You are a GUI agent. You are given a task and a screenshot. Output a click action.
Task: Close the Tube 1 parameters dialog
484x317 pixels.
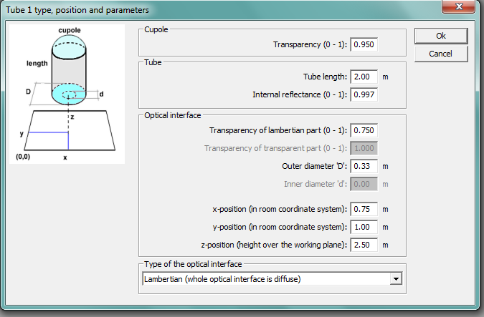458,6
